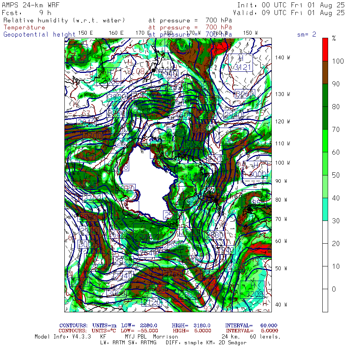Click the '100 W' longitude label

(283, 163)
